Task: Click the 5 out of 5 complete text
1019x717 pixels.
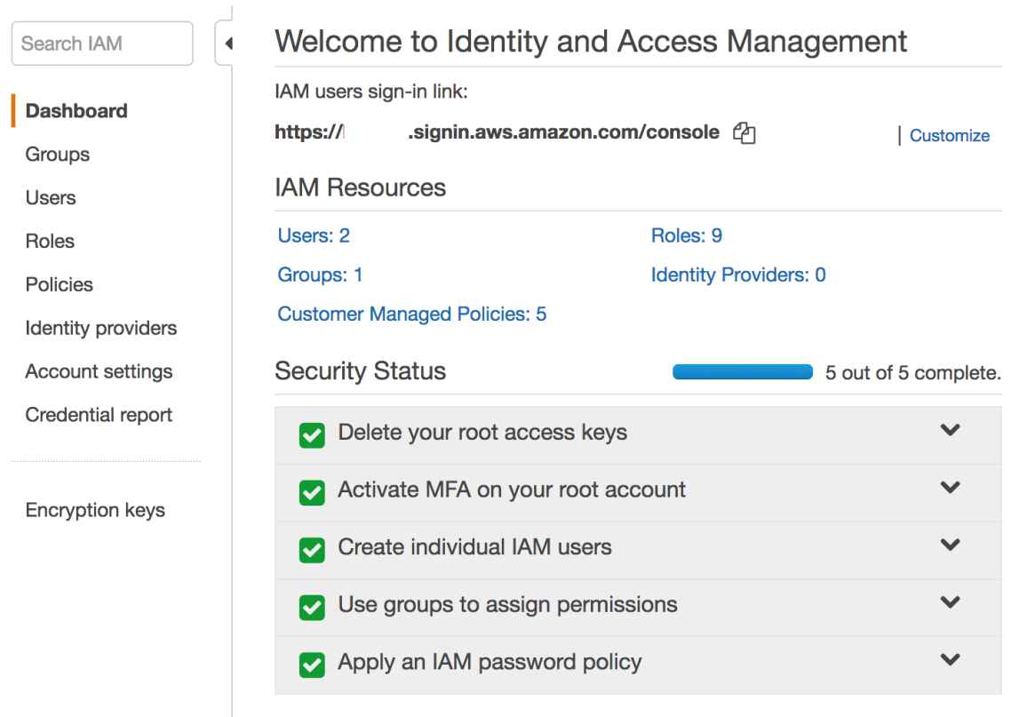Action: [x=913, y=372]
